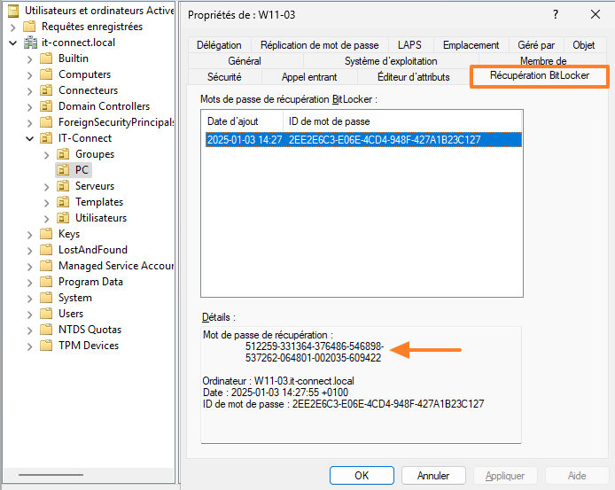Image resolution: width=615 pixels, height=490 pixels.
Task: Close the W11-03 properties dialog
Action: point(596,14)
